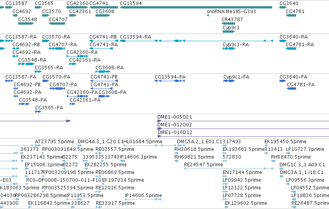Click EST RH69821.5prime label
Viewport: 329px width, 209px height.
194,157
